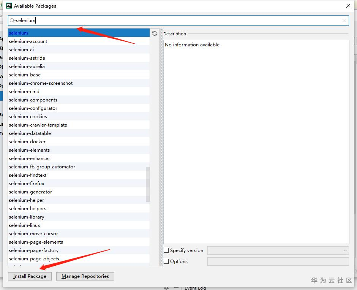Select selenium-docker package
357x290 pixels.
tap(79, 141)
